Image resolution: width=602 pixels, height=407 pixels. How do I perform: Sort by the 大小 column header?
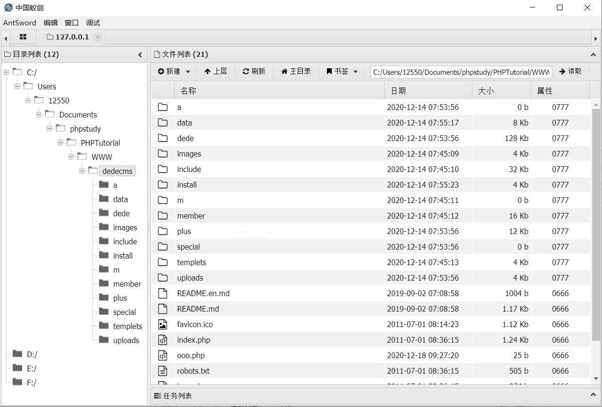(x=502, y=91)
